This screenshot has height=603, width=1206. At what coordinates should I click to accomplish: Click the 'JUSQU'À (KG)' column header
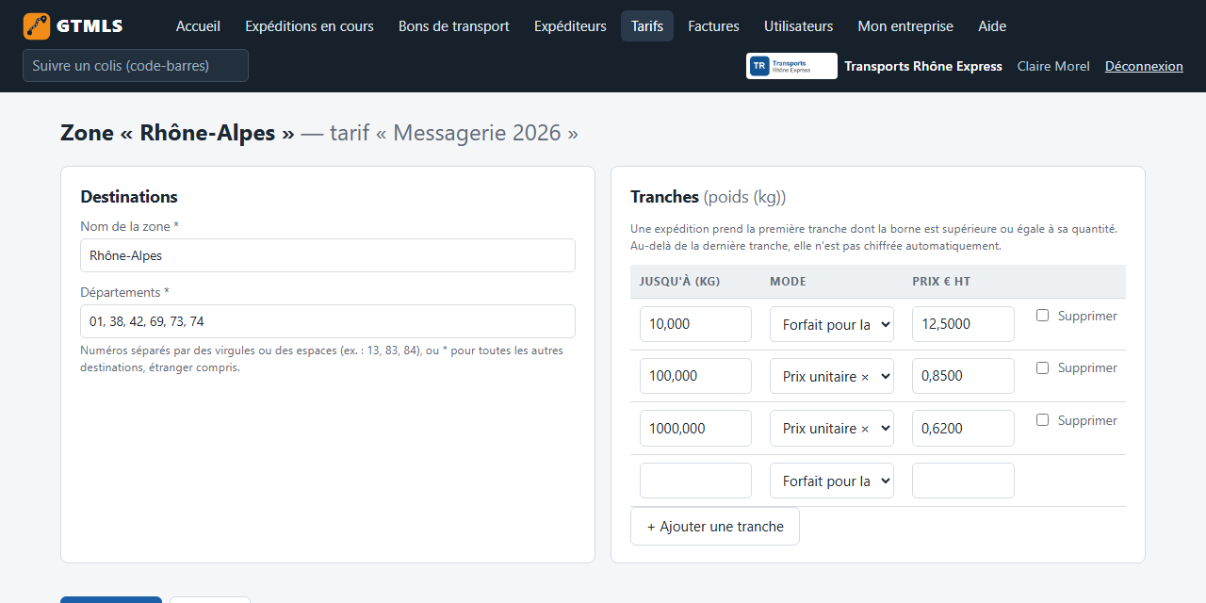click(x=679, y=282)
